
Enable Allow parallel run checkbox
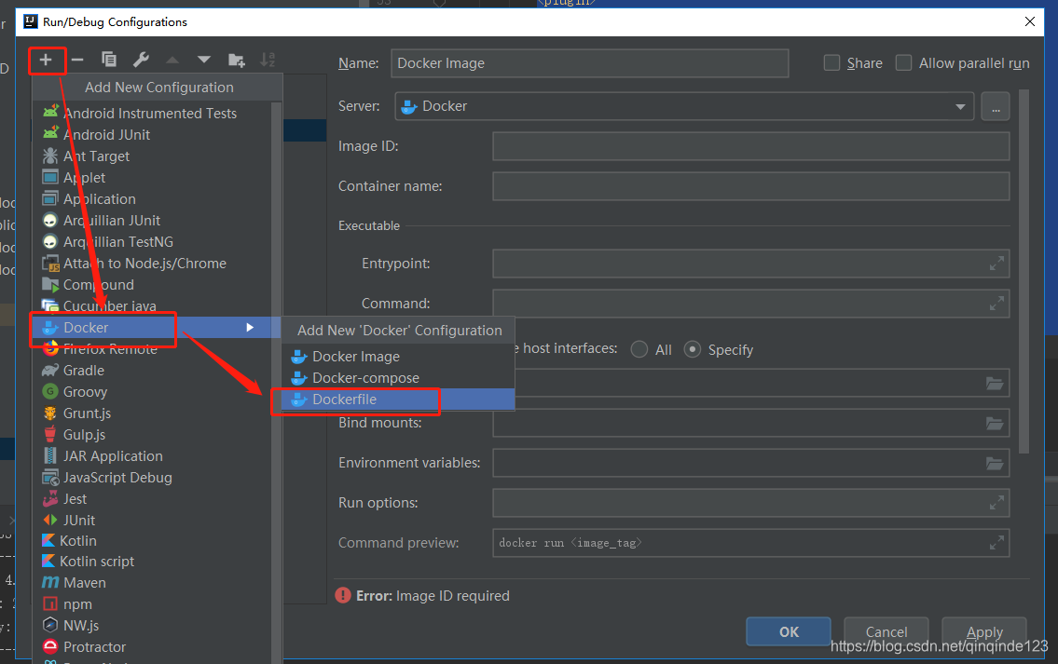(x=903, y=63)
